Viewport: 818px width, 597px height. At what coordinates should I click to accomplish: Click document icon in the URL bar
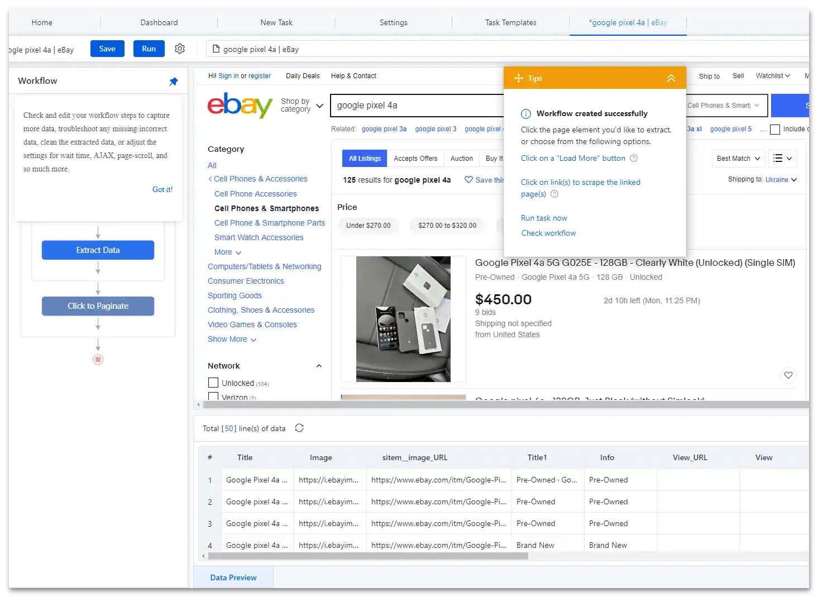(x=216, y=49)
